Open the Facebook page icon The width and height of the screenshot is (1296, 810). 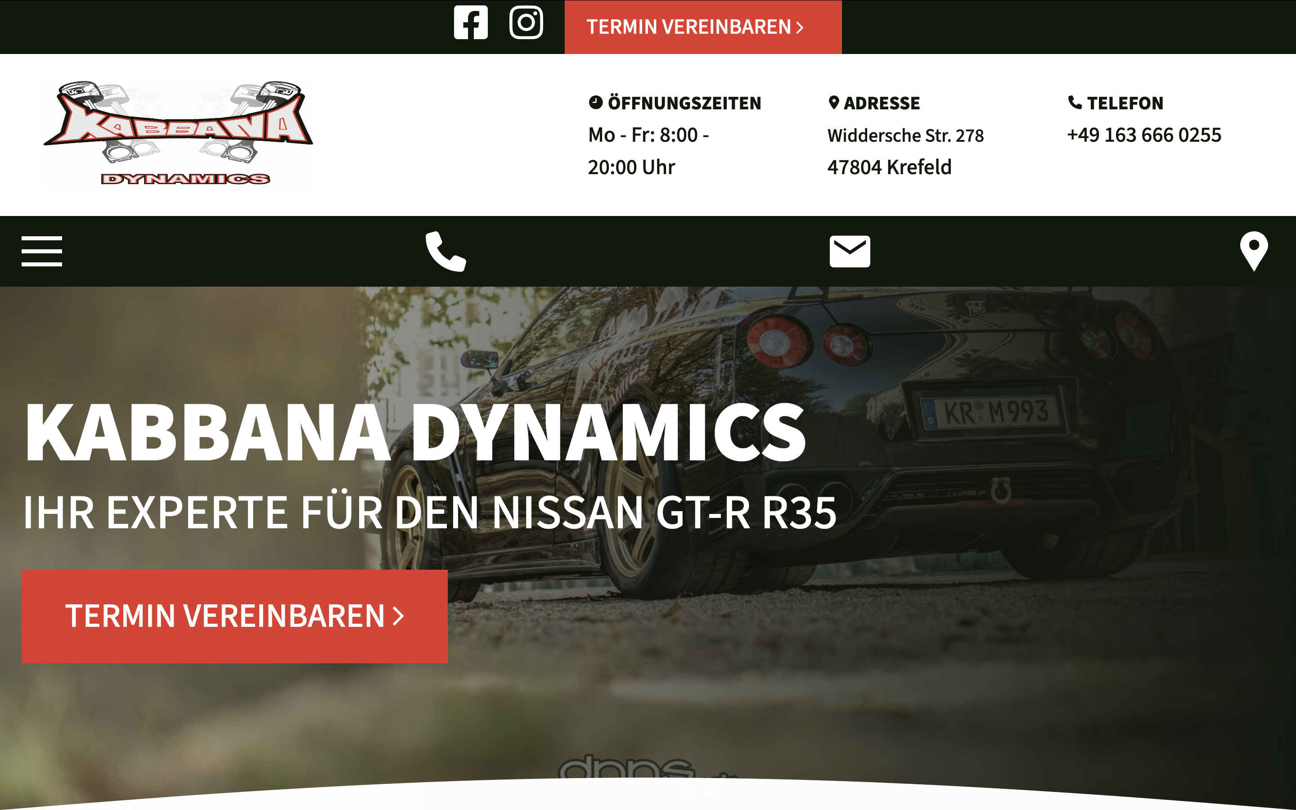[x=470, y=22]
